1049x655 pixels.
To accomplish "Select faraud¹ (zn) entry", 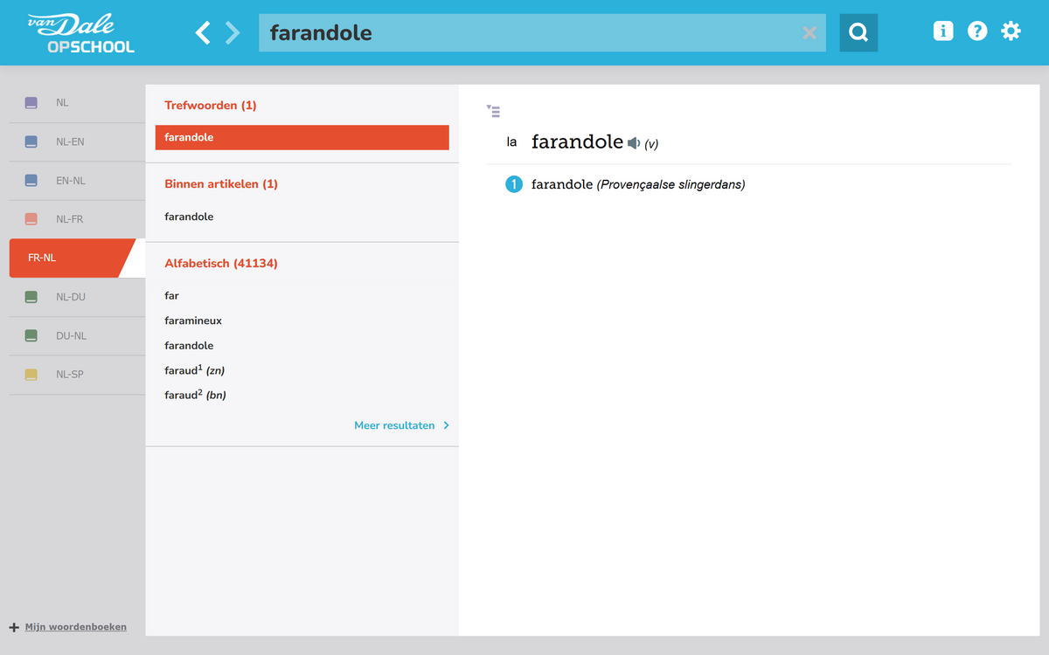I will (195, 370).
